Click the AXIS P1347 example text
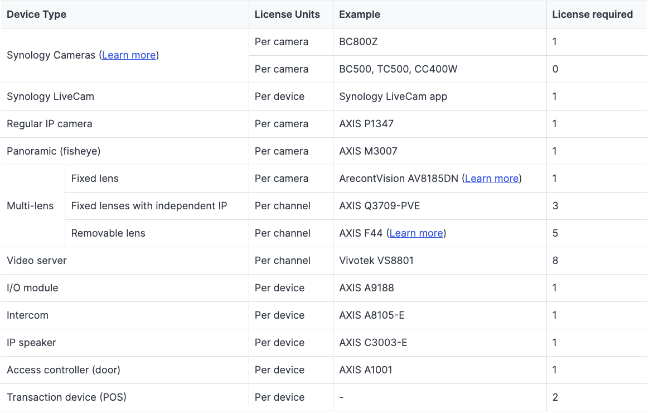Screen dimensions: 649x413 pyautogui.click(x=366, y=124)
